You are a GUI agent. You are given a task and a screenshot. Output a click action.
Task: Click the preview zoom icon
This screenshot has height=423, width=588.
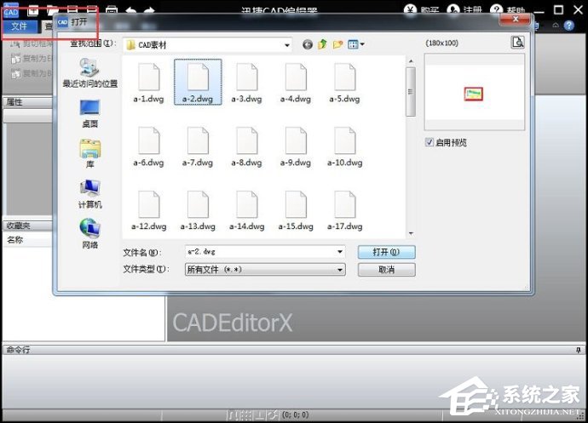click(517, 43)
